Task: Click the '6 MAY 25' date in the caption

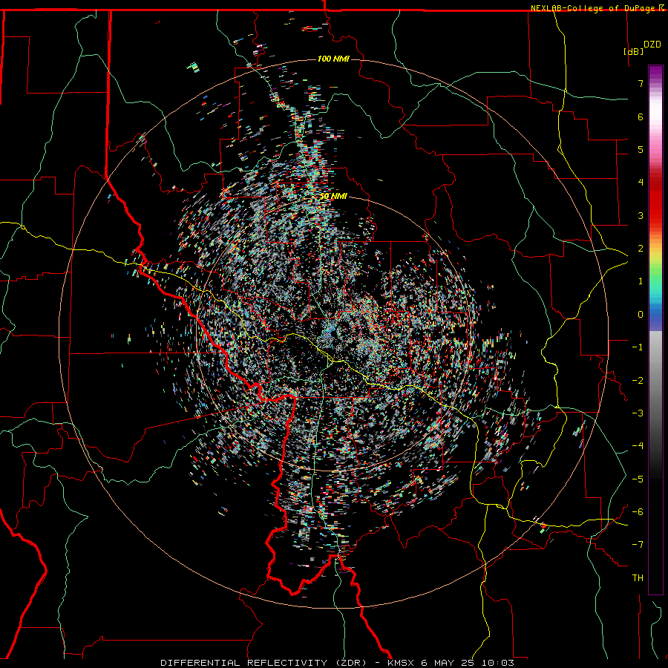Action: coord(448,663)
